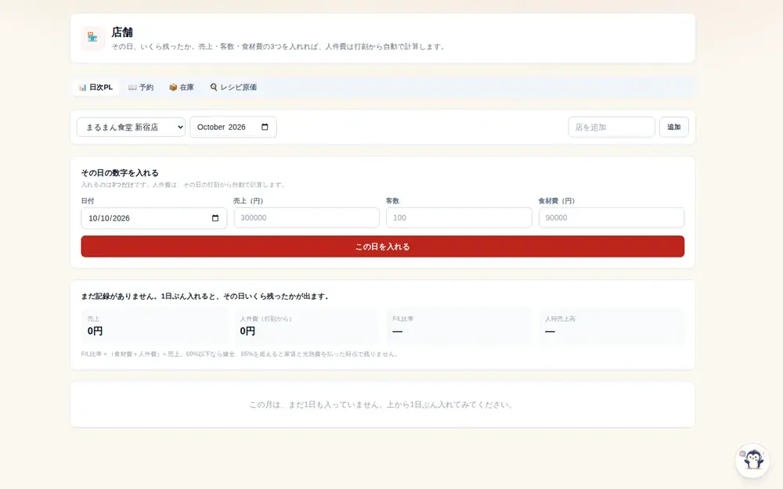783x489 pixels.
Task: Focus the 客数 input field
Action: coord(459,218)
